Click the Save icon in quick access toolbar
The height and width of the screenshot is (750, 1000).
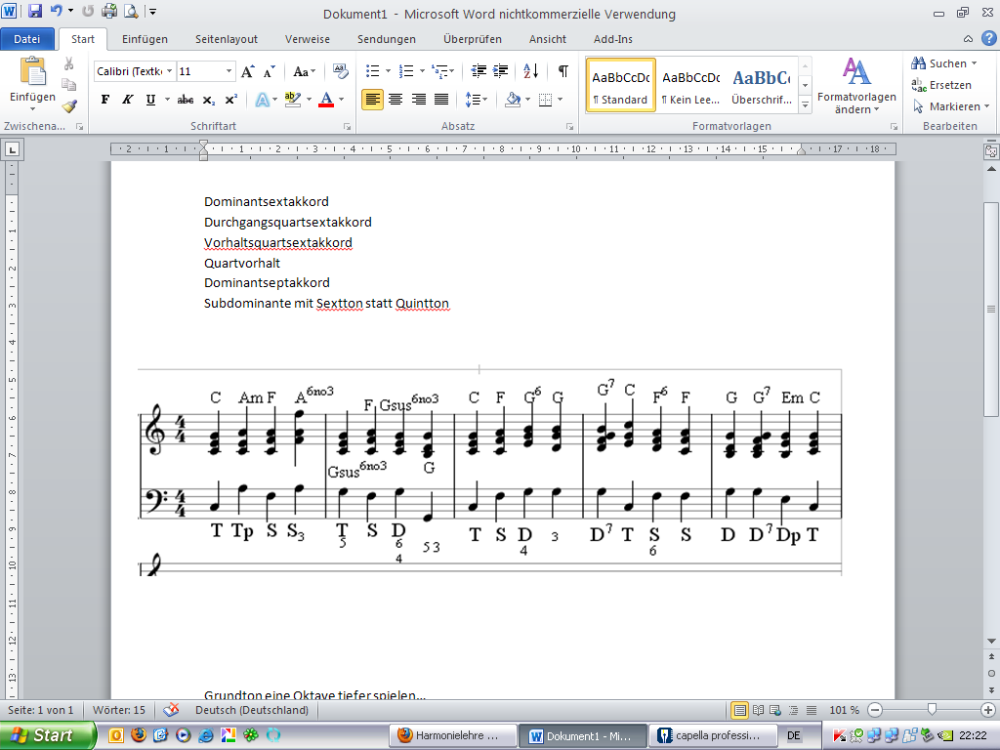pos(35,10)
